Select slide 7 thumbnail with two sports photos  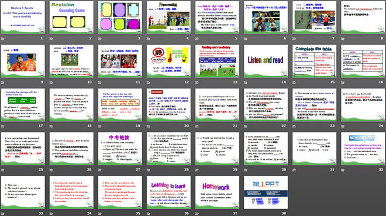315,17
